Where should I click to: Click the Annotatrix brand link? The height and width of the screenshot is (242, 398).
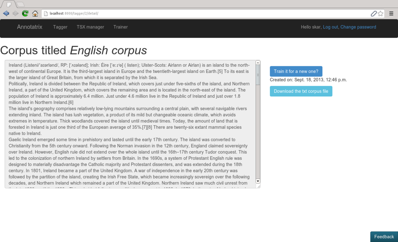pyautogui.click(x=30, y=27)
